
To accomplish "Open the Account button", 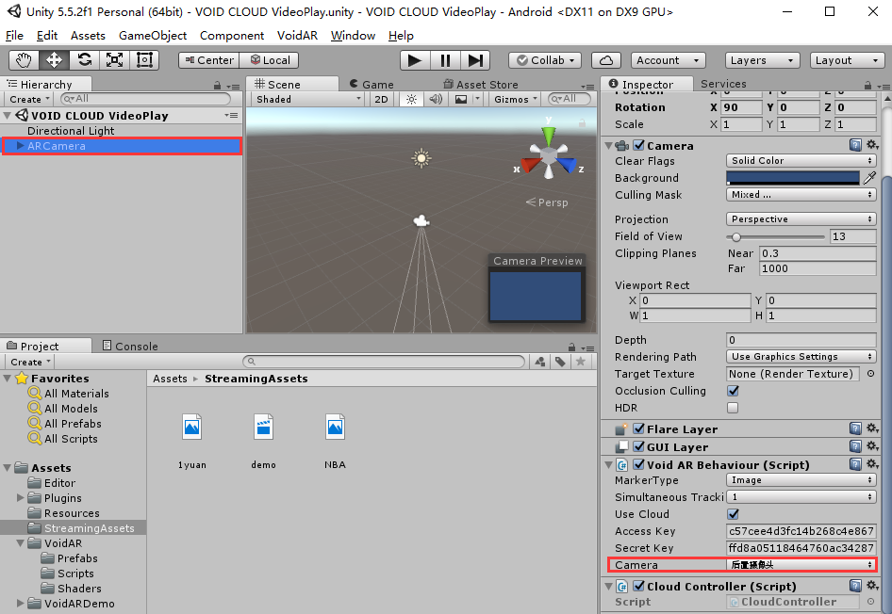I will coord(668,60).
